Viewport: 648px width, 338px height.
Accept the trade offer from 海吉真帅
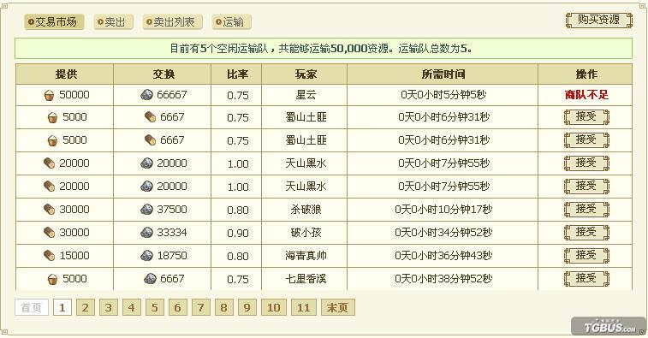coord(586,256)
